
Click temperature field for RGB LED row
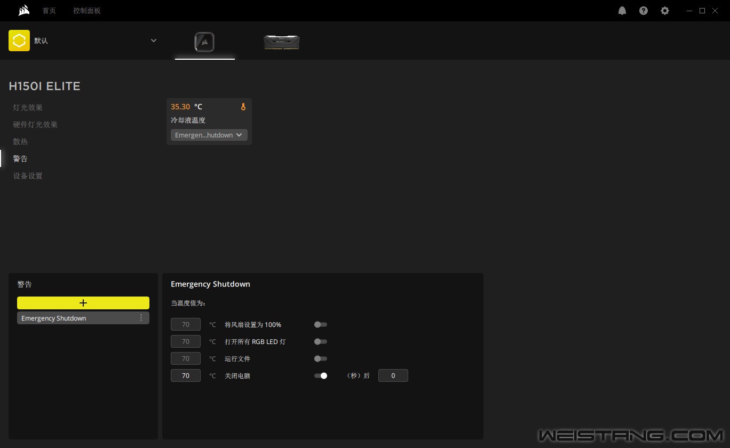tap(186, 341)
